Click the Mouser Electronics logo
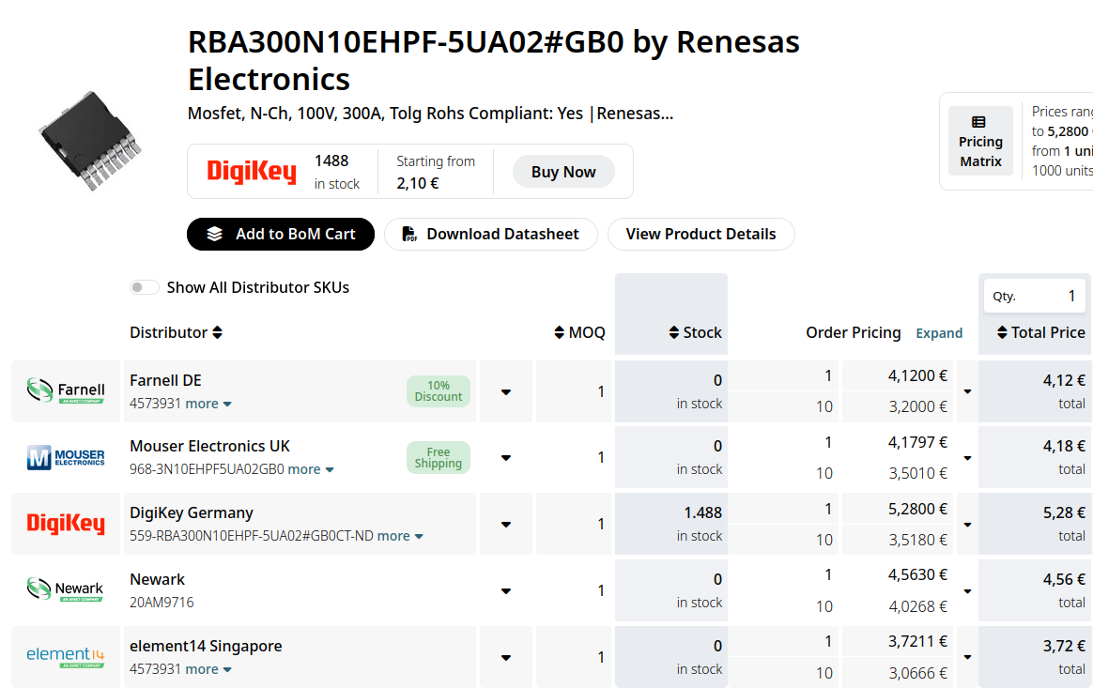Viewport: 1093px width, 688px height. (66, 457)
